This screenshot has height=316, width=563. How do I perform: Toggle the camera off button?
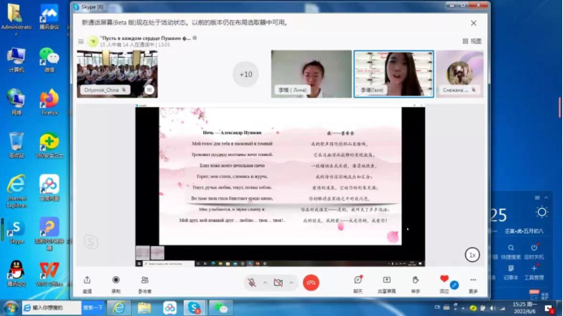coord(278,283)
